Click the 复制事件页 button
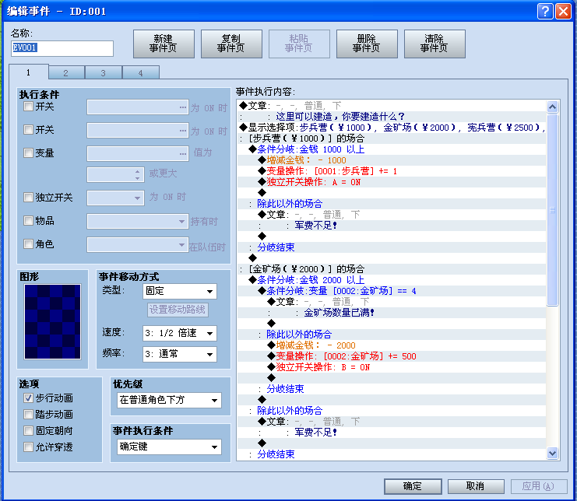 231,44
